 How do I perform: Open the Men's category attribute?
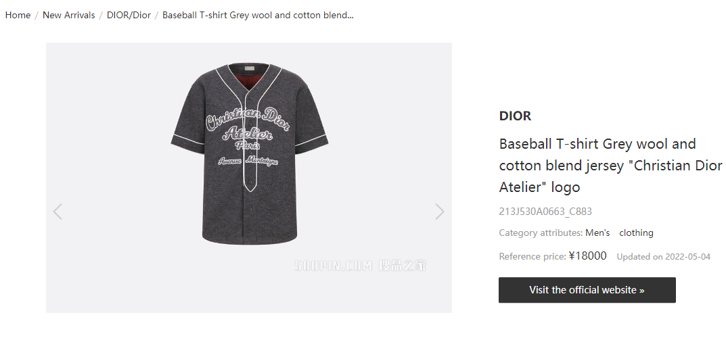(597, 233)
